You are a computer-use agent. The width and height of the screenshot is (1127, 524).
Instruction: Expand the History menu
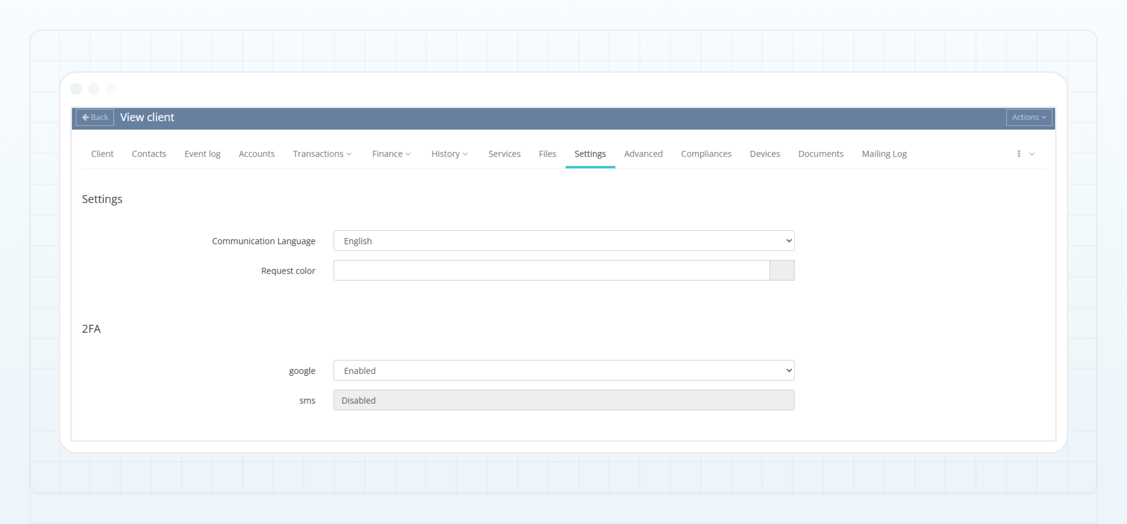[x=449, y=154]
